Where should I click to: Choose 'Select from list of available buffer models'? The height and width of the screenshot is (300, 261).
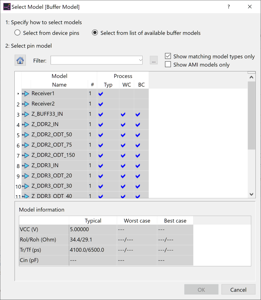point(95,33)
